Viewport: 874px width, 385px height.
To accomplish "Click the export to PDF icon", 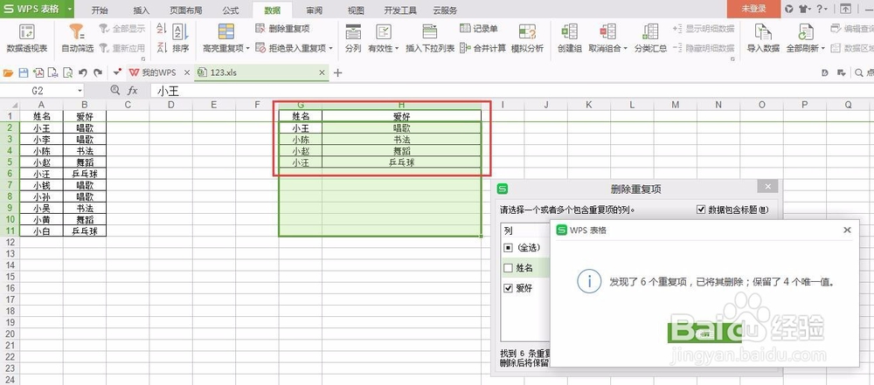I will click(x=38, y=72).
